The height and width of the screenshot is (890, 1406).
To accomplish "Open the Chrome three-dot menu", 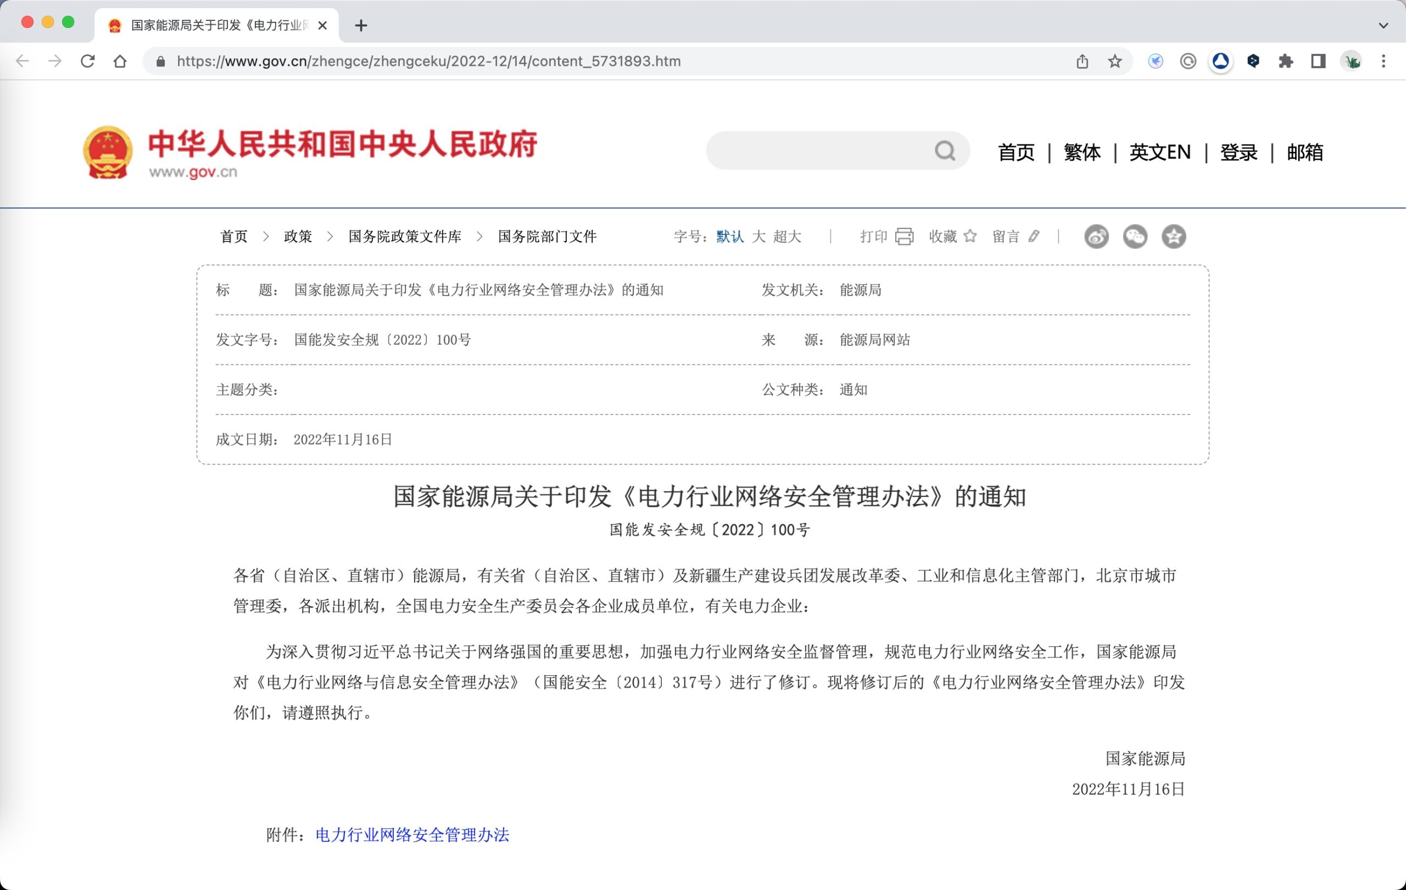I will (1382, 61).
